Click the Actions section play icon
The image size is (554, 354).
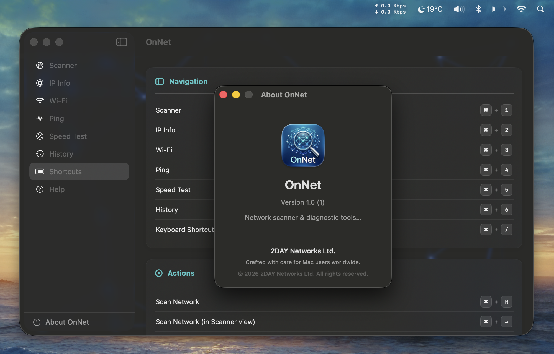coord(159,273)
